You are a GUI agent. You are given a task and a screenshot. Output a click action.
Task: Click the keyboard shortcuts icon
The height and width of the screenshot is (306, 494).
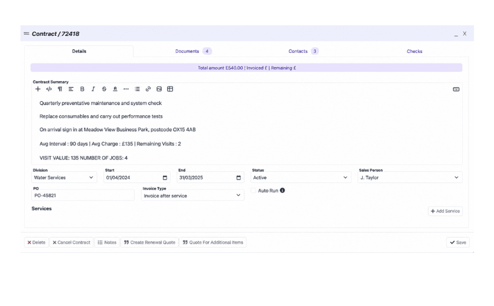[456, 89]
